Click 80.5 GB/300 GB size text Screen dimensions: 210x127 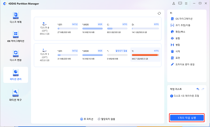point(114,32)
